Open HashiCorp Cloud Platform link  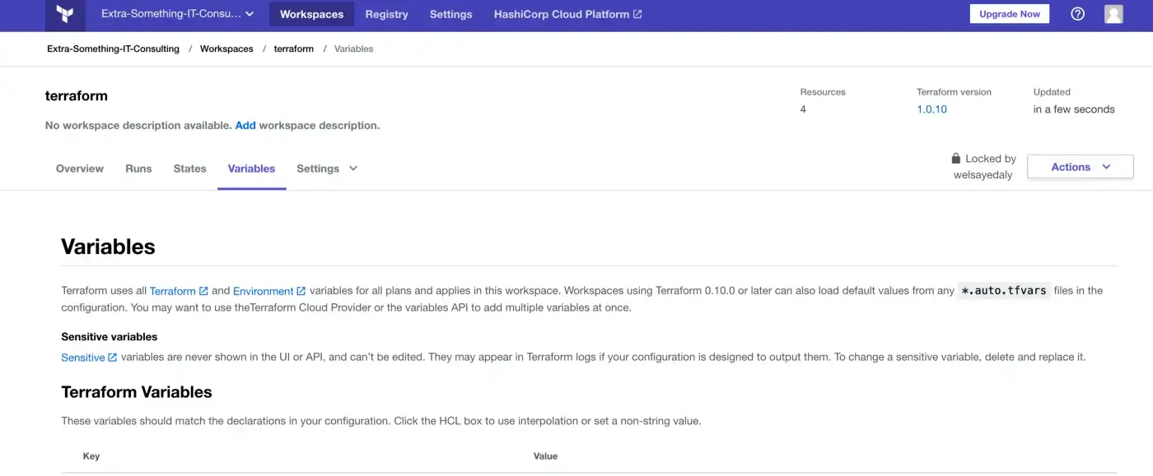coord(567,14)
